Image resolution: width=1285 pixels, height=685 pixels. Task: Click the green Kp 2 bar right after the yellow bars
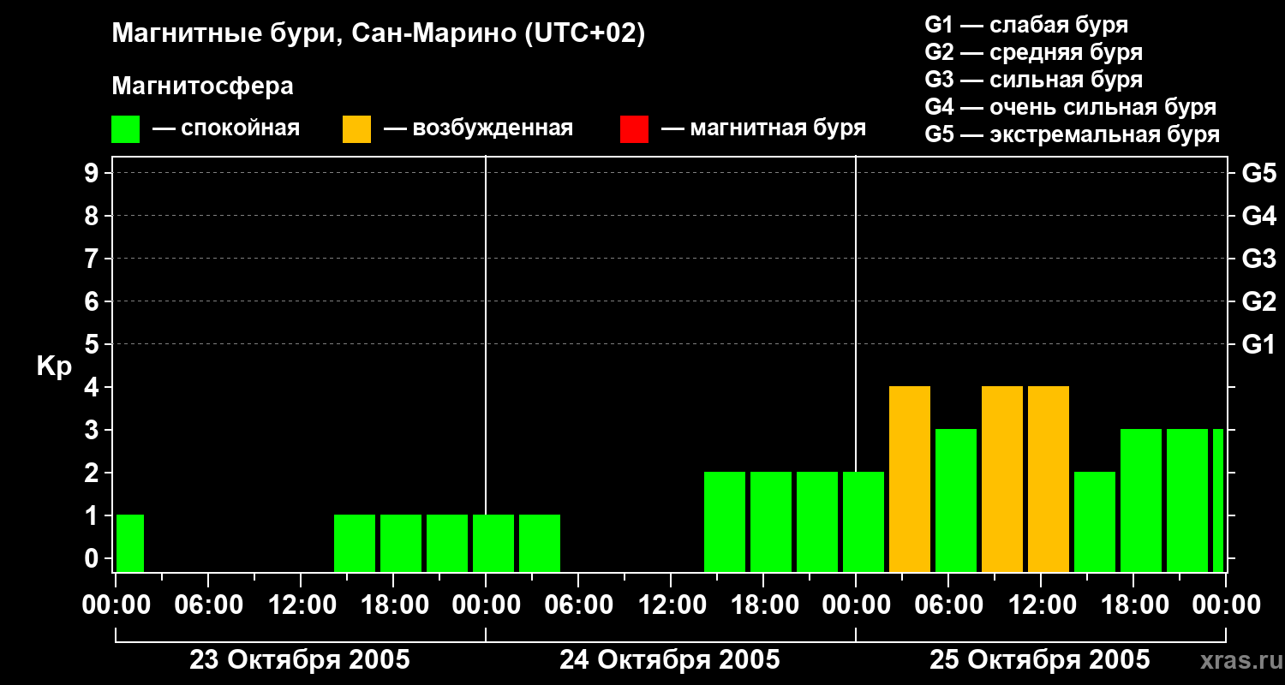coord(1095,522)
